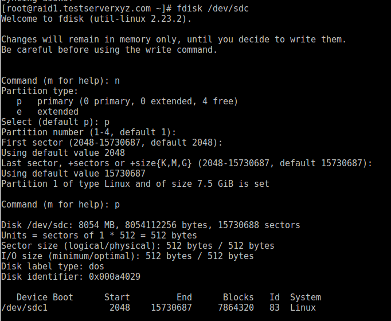Click the fdisk /dev/sdc command text

point(213,9)
